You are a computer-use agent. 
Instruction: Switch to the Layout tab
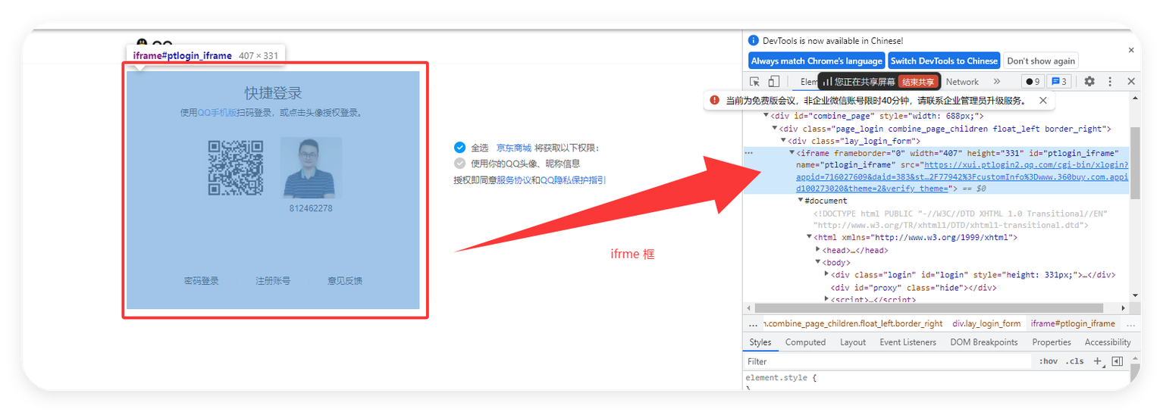(x=853, y=342)
